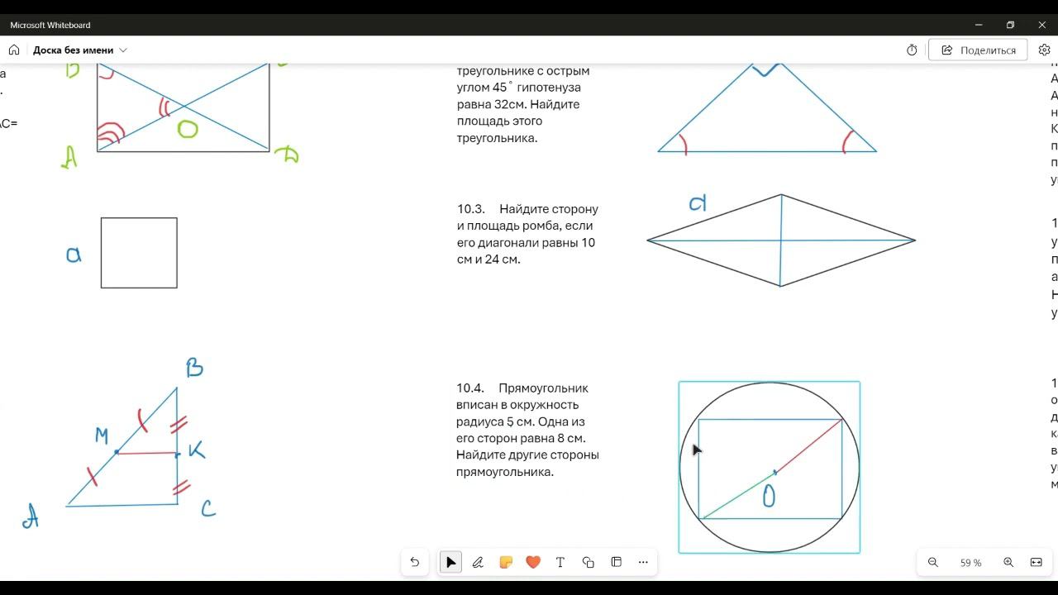Zoom in with the plus magnifier
1058x595 pixels.
(1008, 562)
